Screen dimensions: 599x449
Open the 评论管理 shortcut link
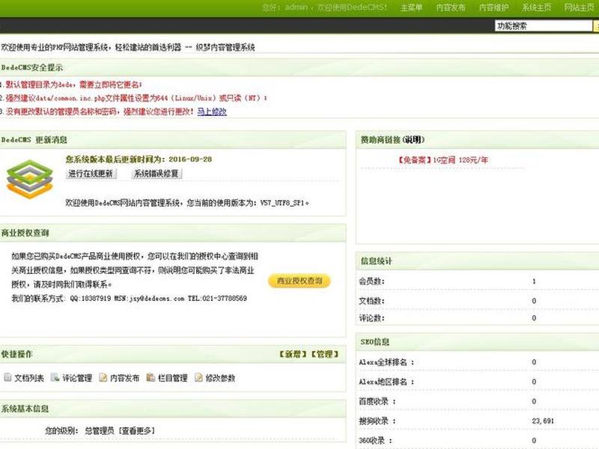pyautogui.click(x=77, y=378)
